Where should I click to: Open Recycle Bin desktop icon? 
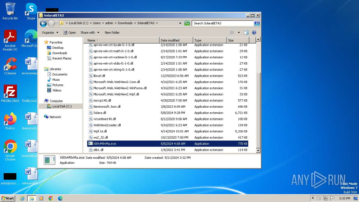point(10,12)
